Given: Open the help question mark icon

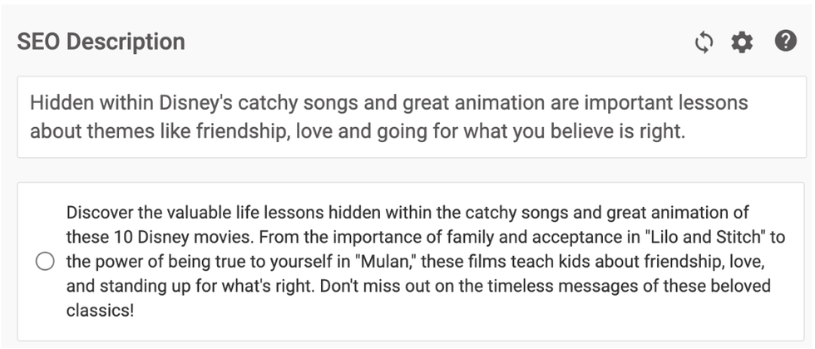Looking at the screenshot, I should coord(785,41).
